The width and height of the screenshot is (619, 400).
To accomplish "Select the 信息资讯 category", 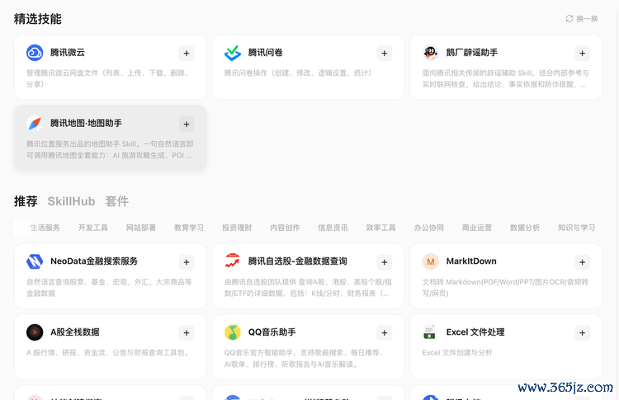I will (x=333, y=228).
